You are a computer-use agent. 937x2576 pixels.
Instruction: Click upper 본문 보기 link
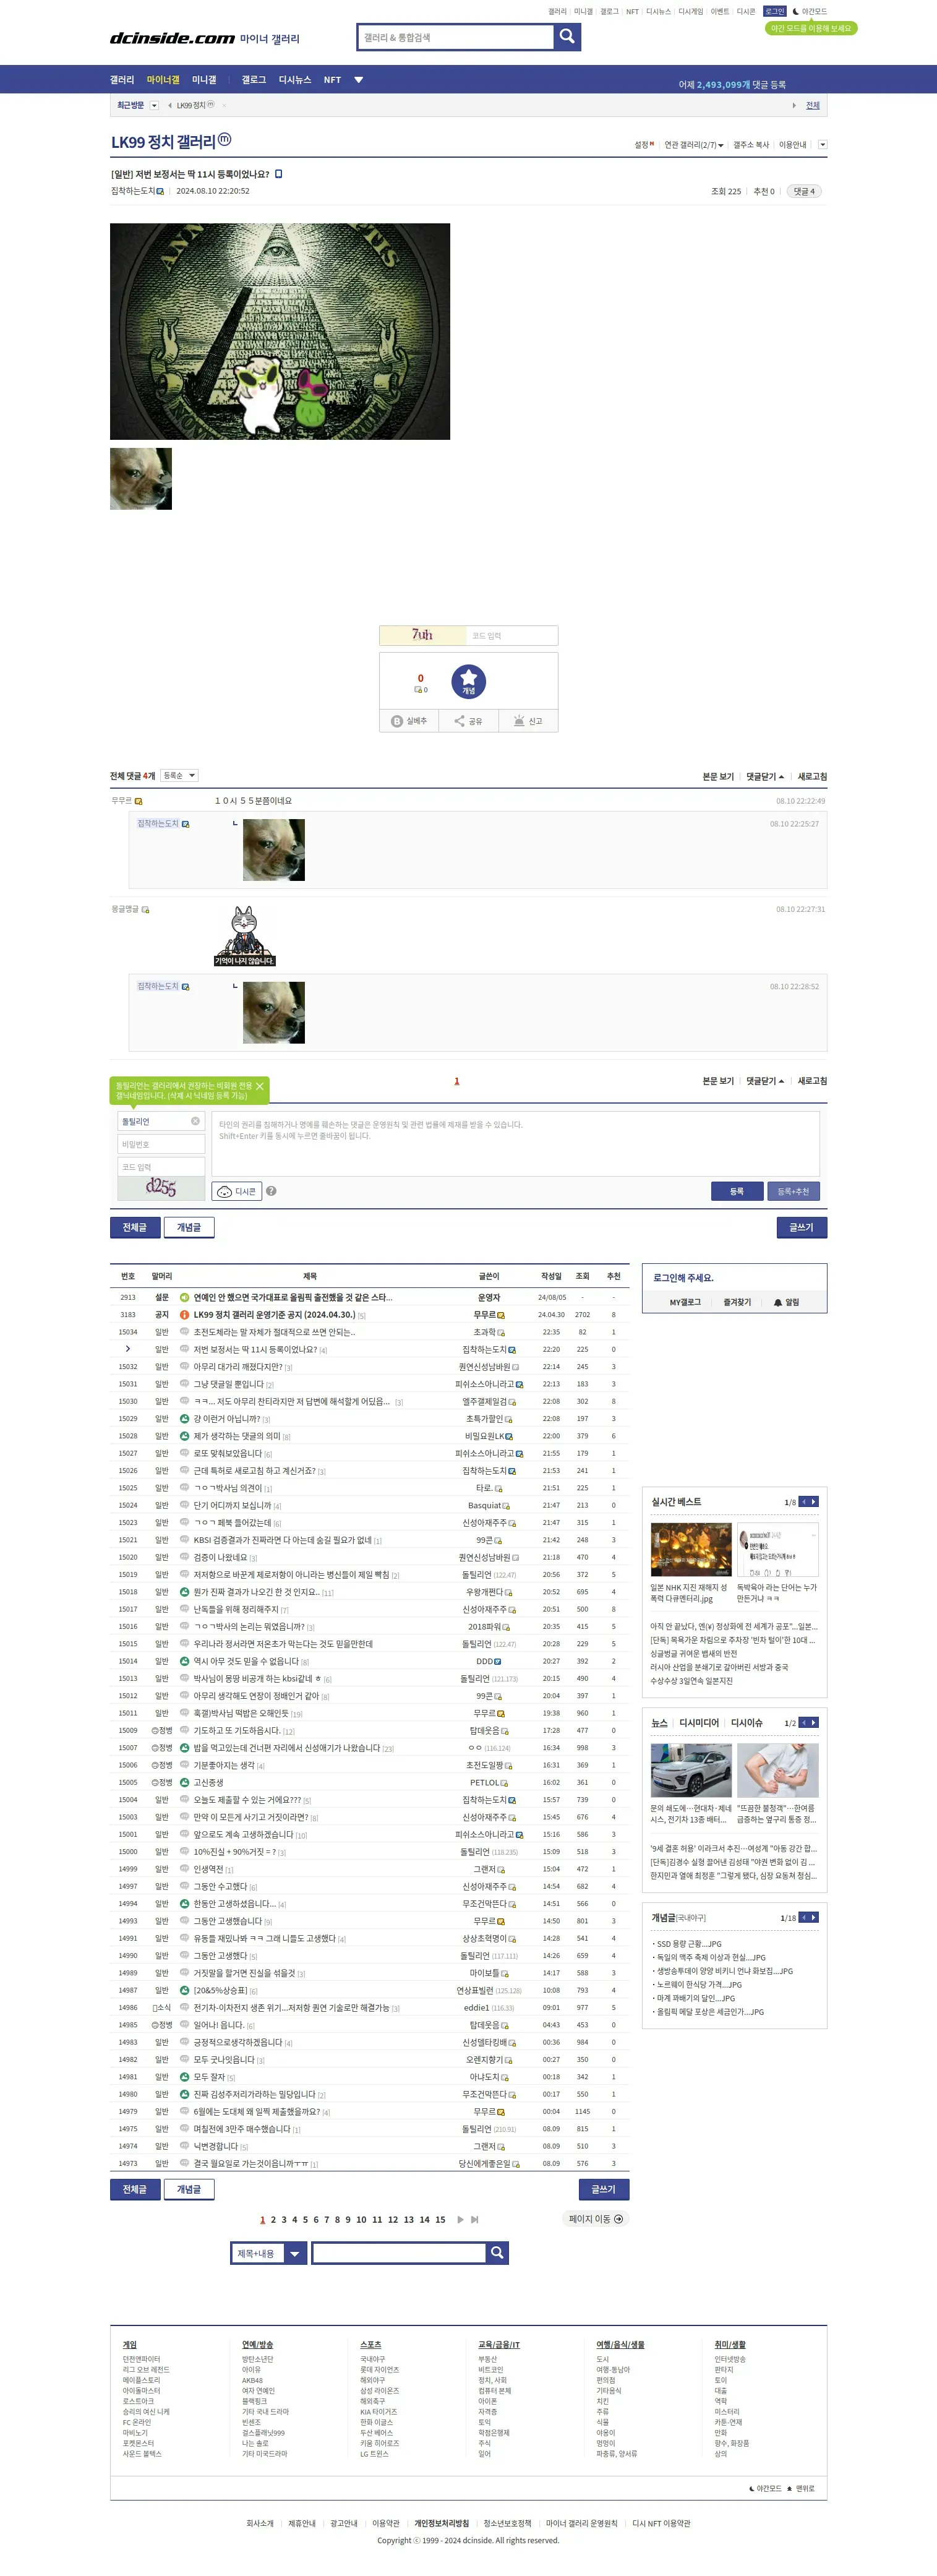718,777
